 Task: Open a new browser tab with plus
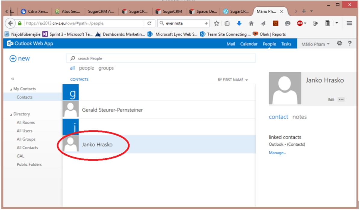point(304,11)
